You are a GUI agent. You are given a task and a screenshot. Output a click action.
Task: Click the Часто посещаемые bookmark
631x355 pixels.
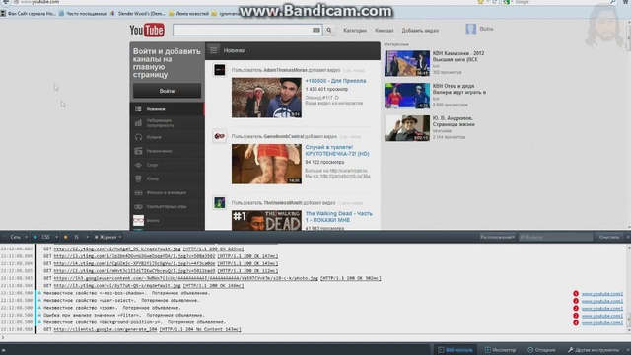coord(83,13)
